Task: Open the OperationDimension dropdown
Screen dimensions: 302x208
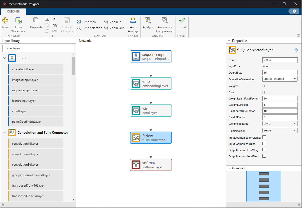Action: (295, 79)
